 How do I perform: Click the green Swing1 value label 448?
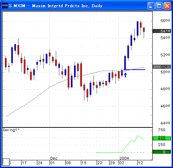[162, 139]
